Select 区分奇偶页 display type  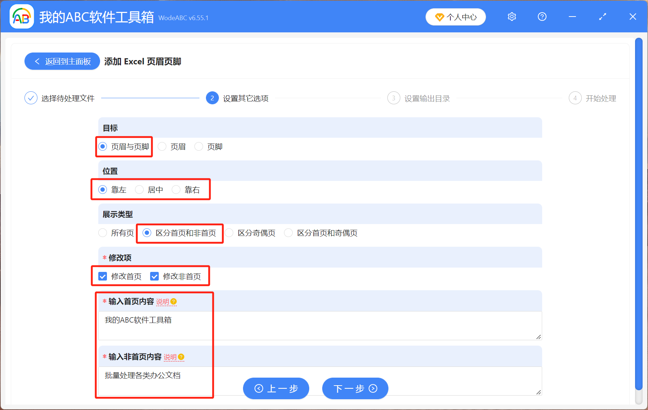(230, 233)
